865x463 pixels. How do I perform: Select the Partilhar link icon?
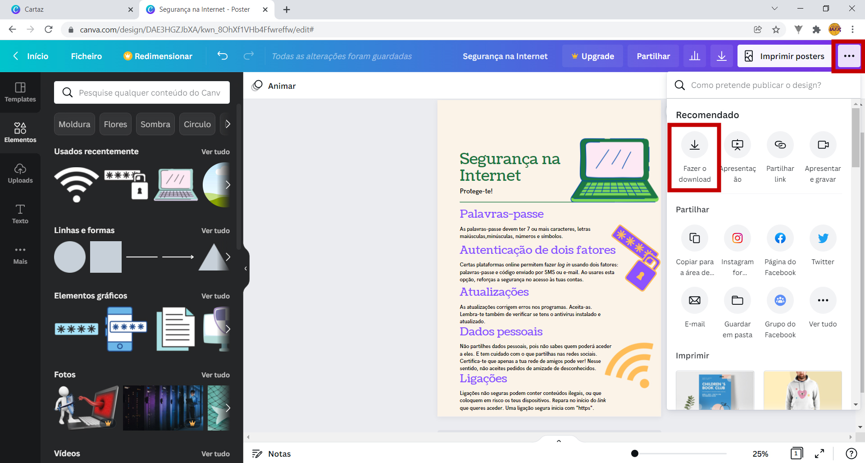tap(780, 145)
